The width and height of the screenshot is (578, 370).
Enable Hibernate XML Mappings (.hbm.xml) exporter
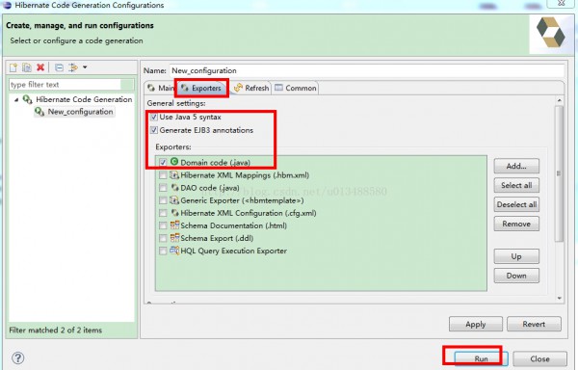[163, 175]
